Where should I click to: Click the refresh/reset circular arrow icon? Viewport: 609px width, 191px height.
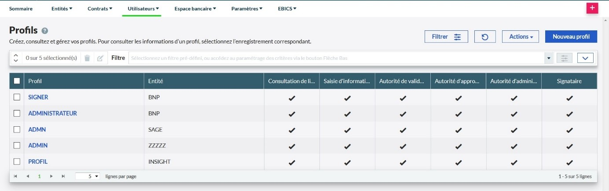(485, 37)
